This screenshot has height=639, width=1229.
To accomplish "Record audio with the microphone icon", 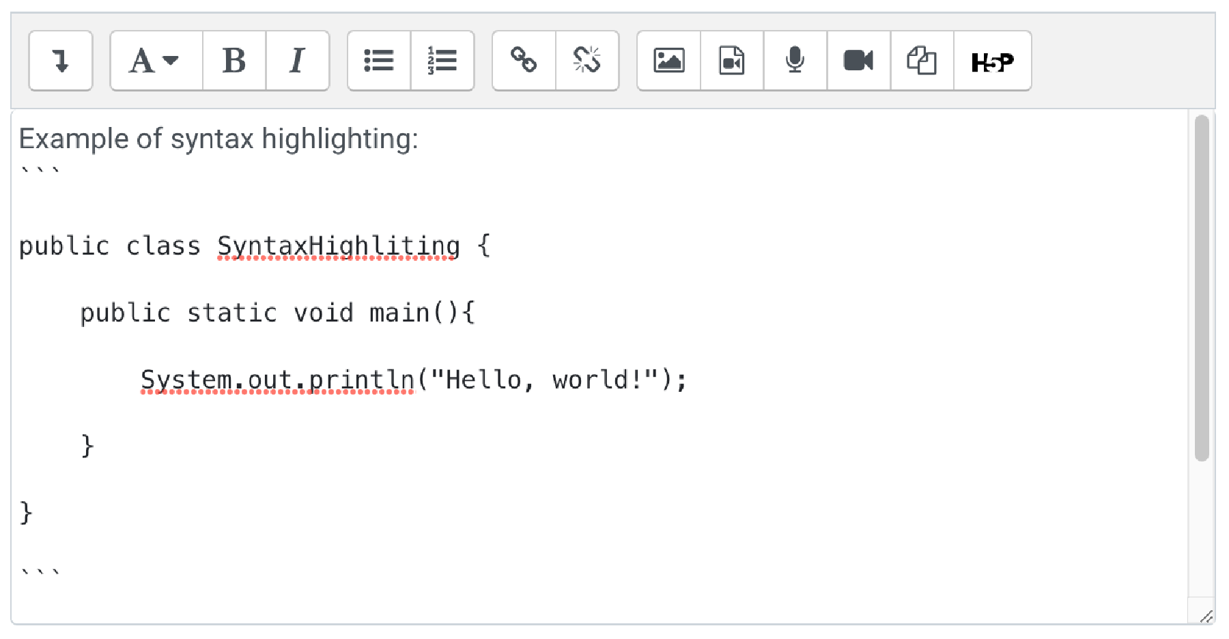I will pyautogui.click(x=795, y=61).
